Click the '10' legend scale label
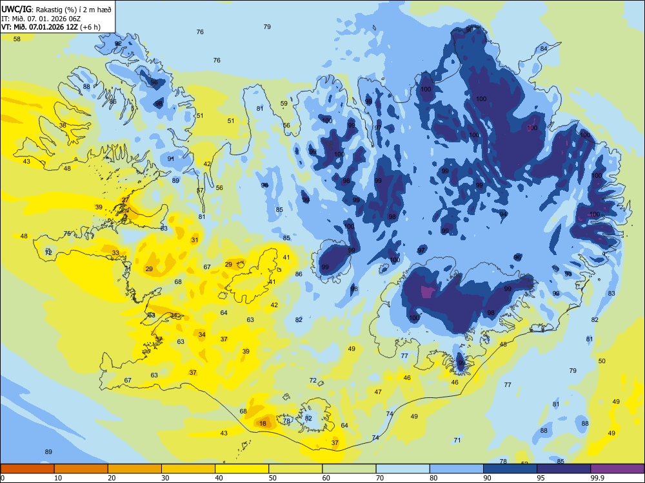The height and width of the screenshot is (483, 645). [58, 478]
